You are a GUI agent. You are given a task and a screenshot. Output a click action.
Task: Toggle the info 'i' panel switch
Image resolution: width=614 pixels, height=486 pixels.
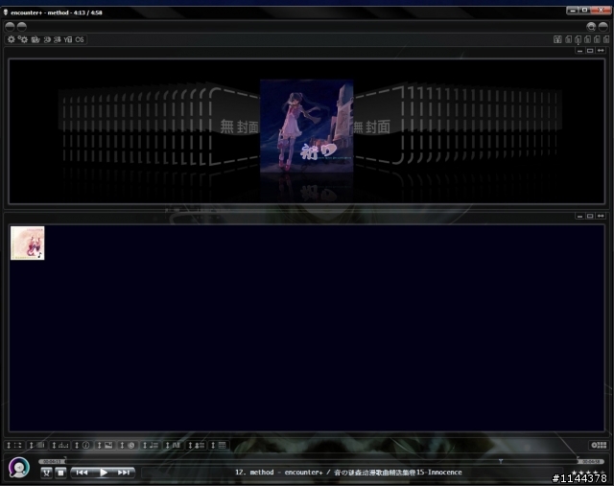coord(83,446)
